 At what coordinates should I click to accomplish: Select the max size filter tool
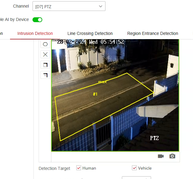[45, 65]
